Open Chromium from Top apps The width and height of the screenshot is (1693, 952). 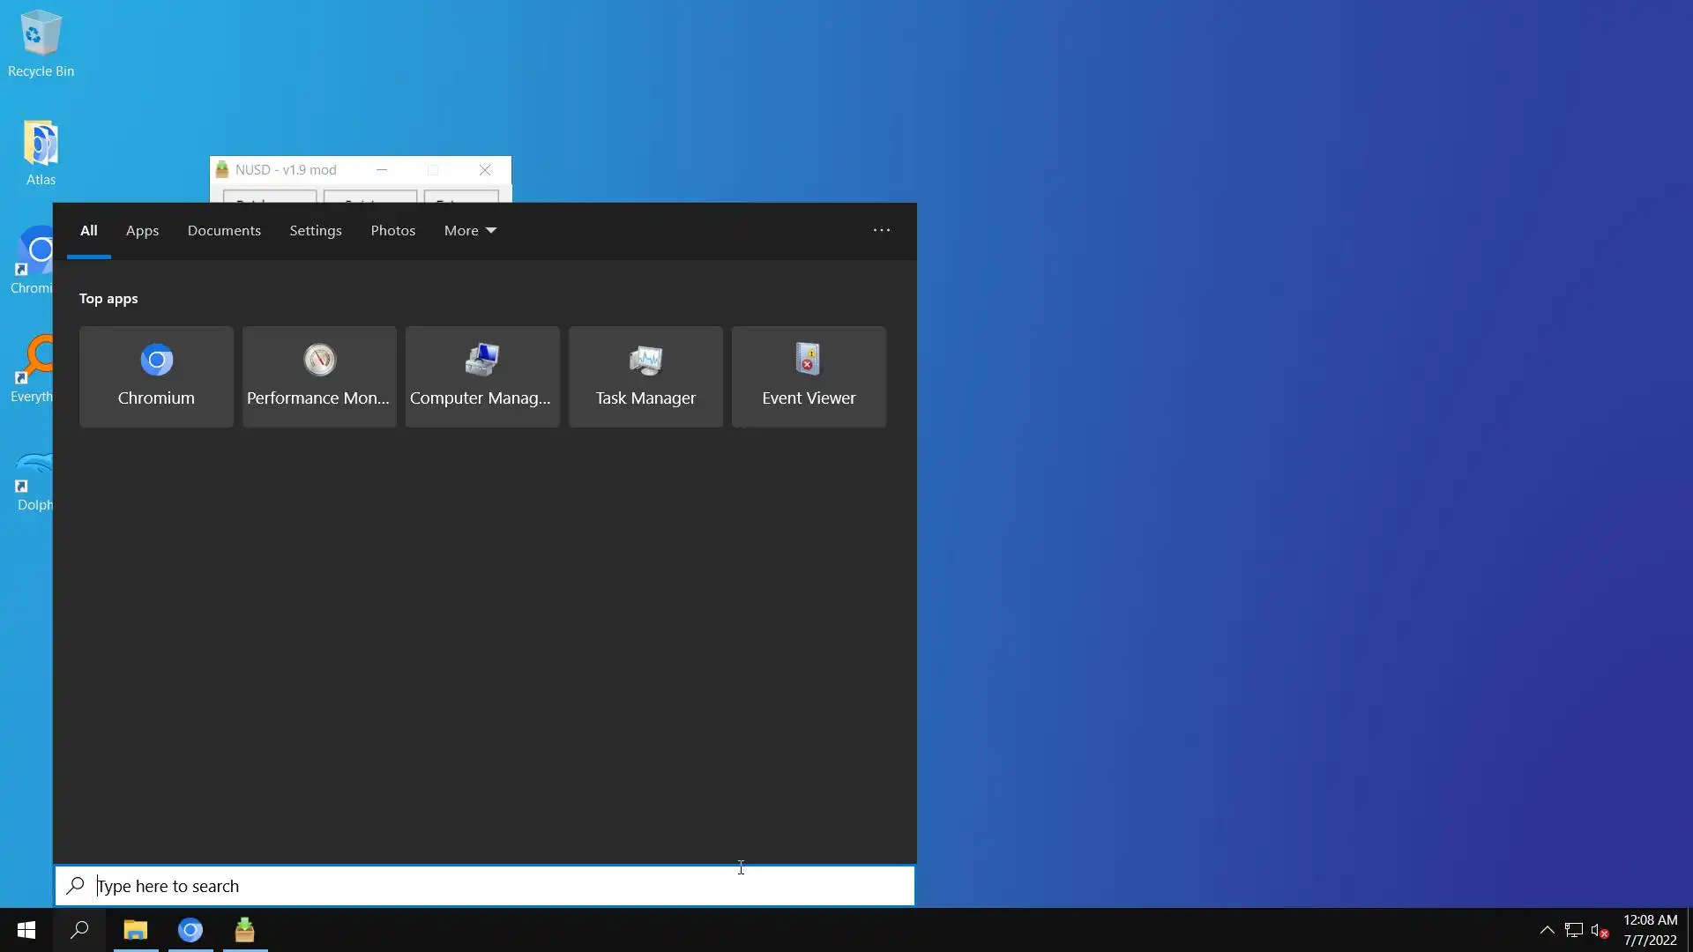point(156,376)
